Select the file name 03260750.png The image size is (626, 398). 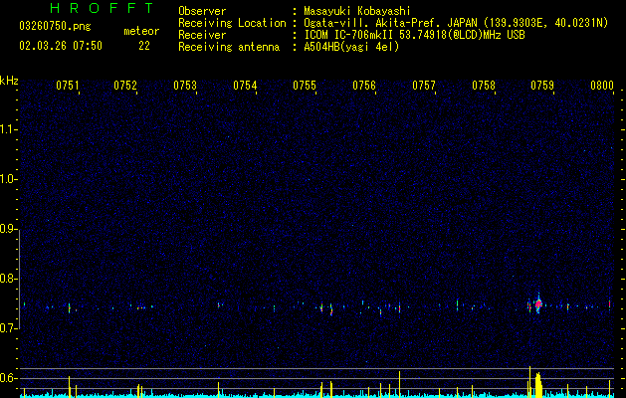tap(55, 26)
